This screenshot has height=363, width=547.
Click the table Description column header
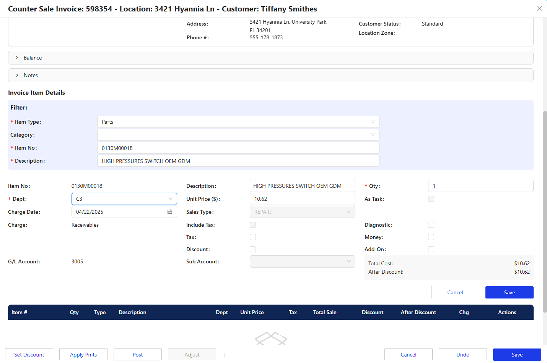(132, 312)
